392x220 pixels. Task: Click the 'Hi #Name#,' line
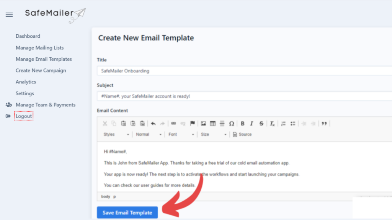coord(116,152)
